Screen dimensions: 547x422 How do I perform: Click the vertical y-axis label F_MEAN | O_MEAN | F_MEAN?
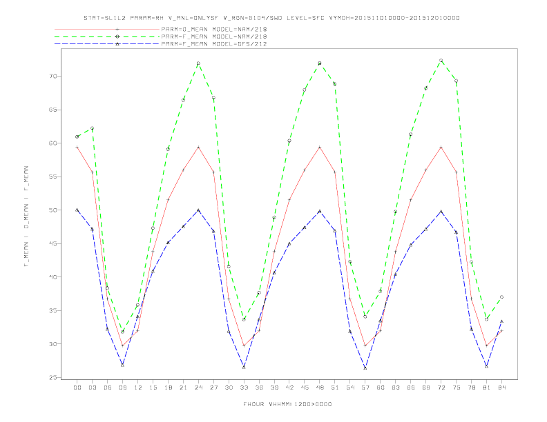click(26, 217)
